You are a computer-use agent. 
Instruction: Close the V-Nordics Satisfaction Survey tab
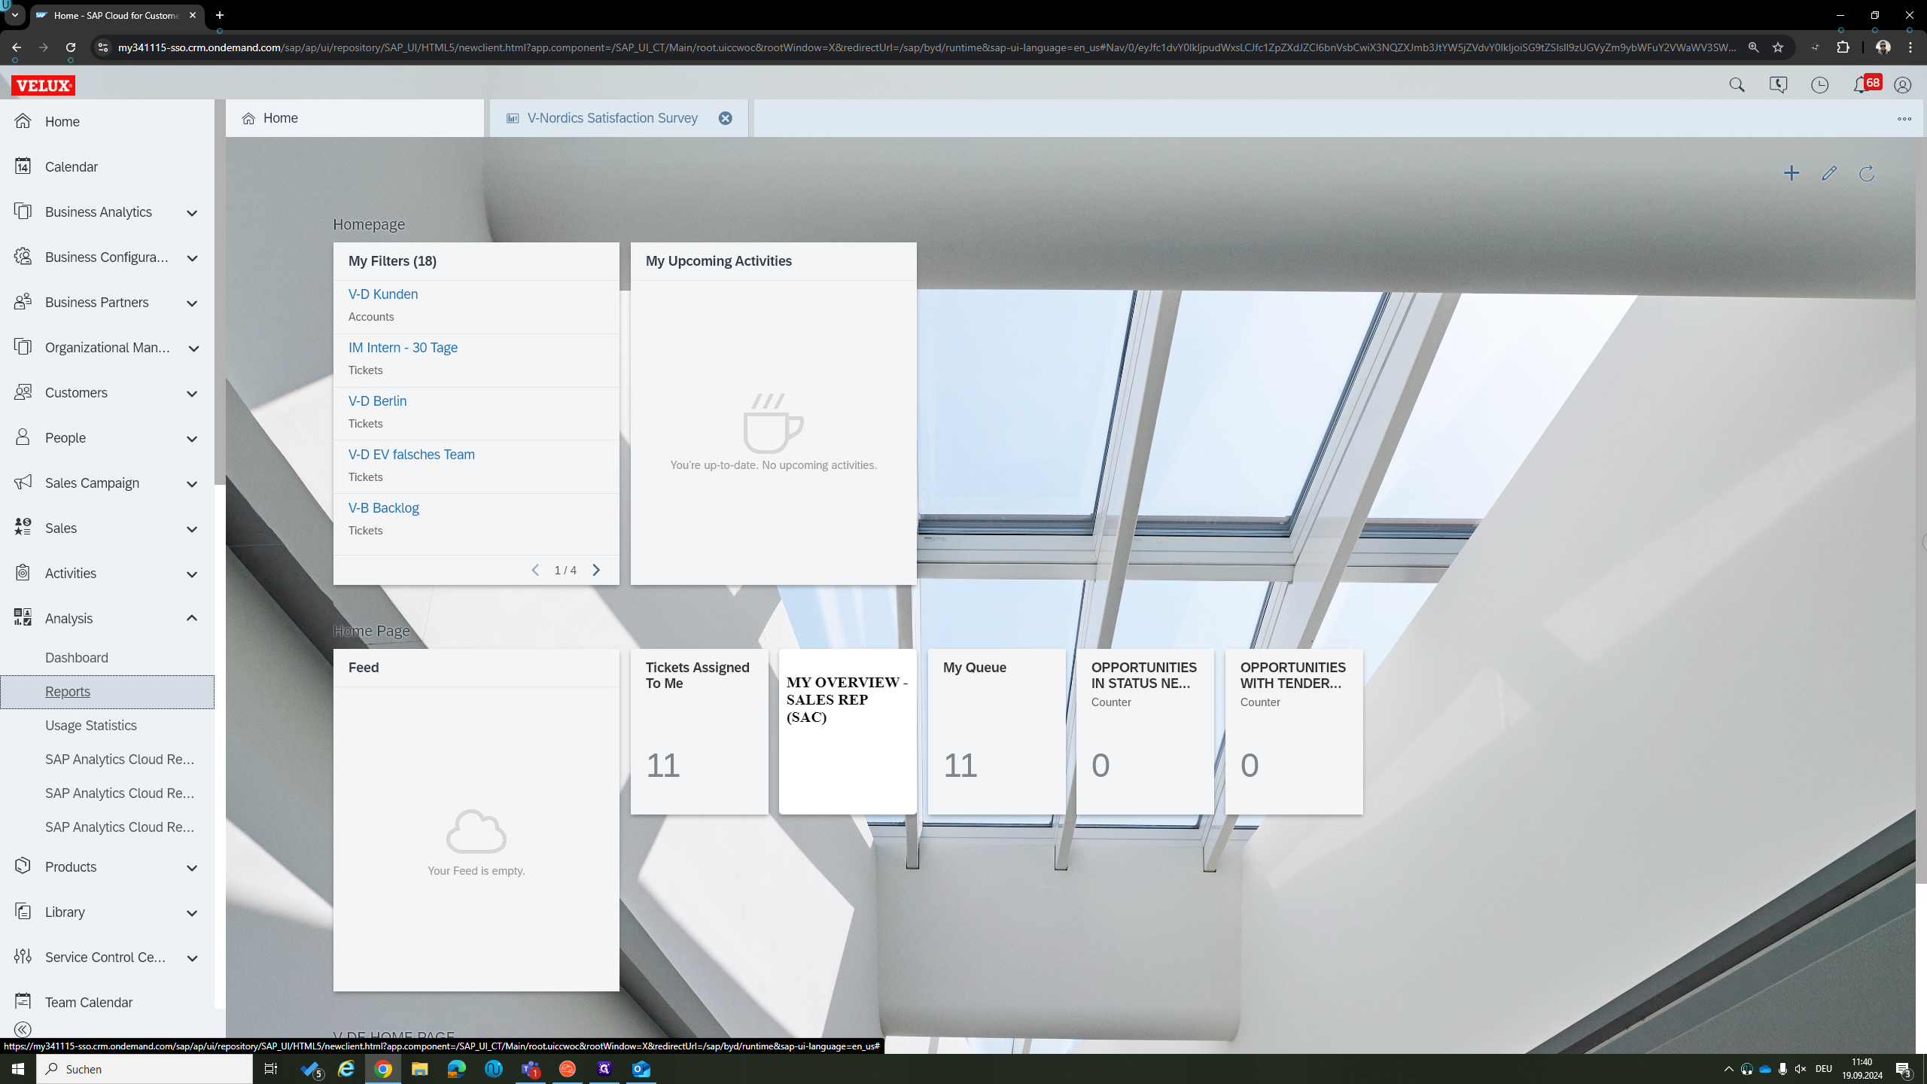pyautogui.click(x=725, y=118)
